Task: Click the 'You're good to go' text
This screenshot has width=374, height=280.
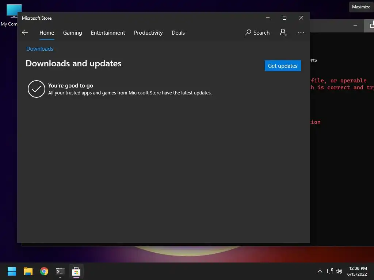Action: click(x=70, y=86)
